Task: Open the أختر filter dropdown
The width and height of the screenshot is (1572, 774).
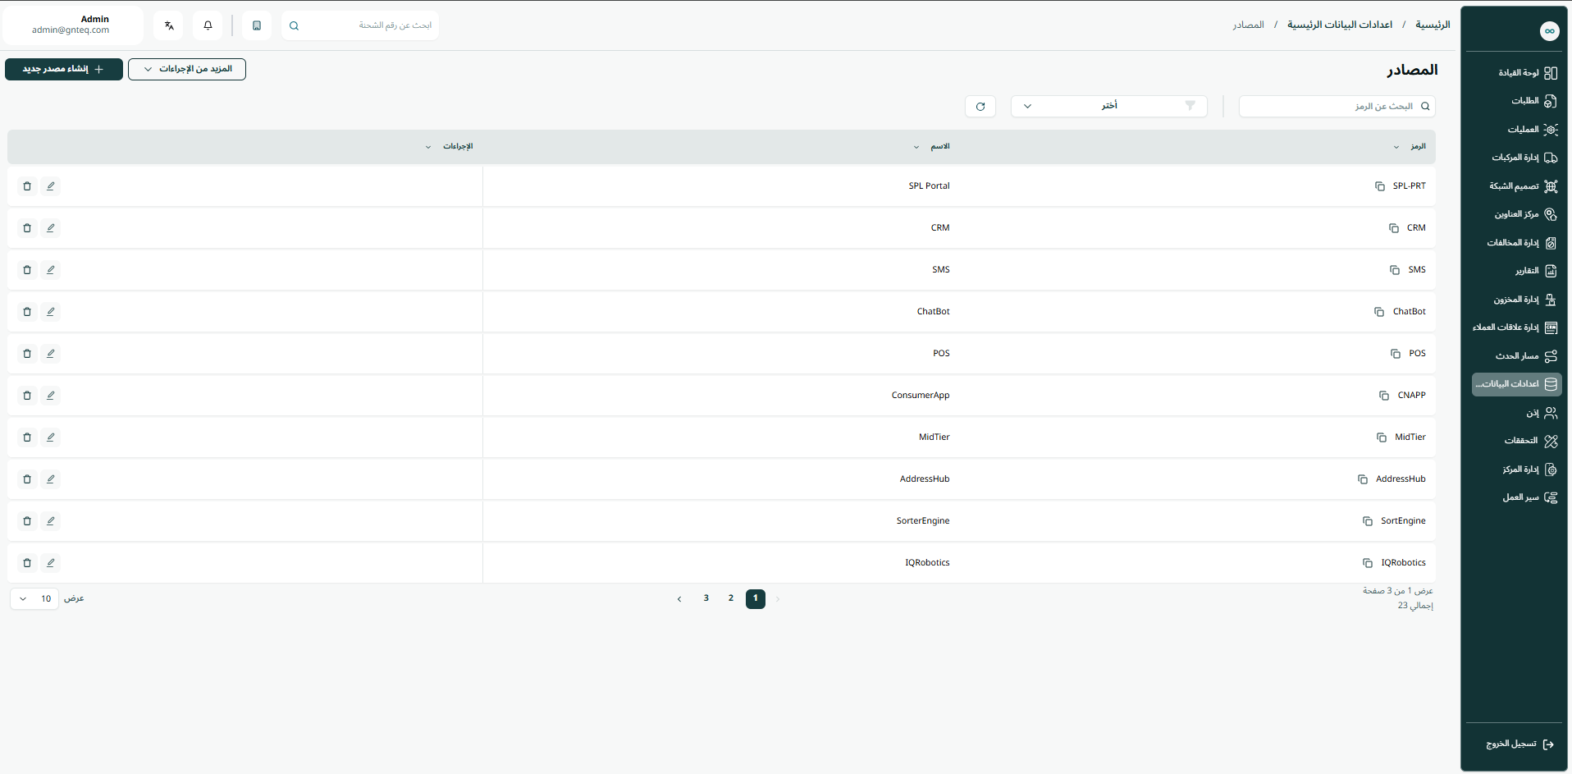Action: point(1108,106)
